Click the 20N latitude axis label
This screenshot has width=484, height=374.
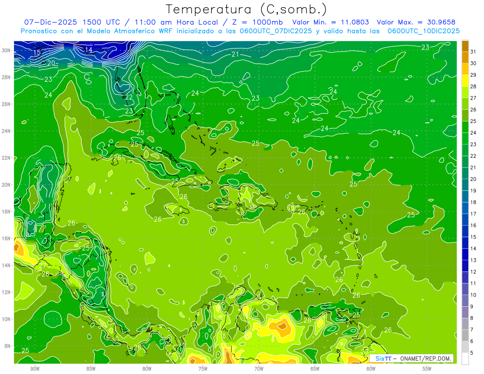[x=6, y=185]
